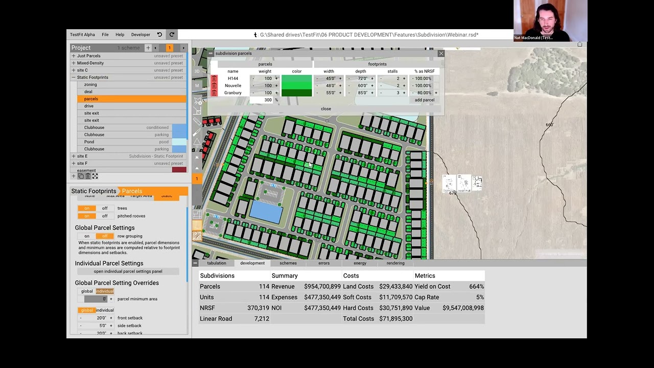Image resolution: width=654 pixels, height=368 pixels.
Task: Click the duplicate icon below the Project tree
Action: click(81, 176)
